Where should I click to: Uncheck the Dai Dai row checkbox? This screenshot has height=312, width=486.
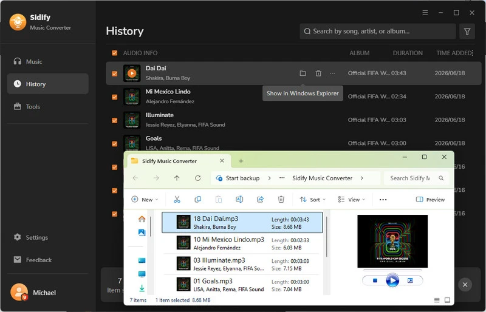[114, 73]
